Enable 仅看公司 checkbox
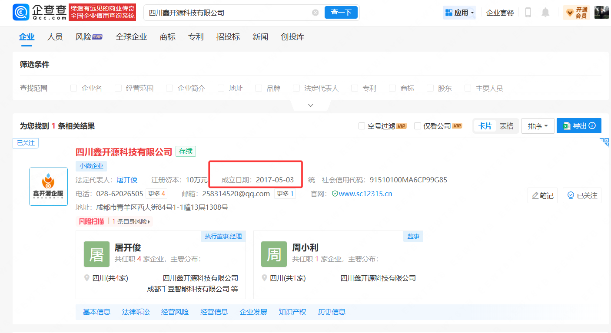The width and height of the screenshot is (611, 333). 418,126
